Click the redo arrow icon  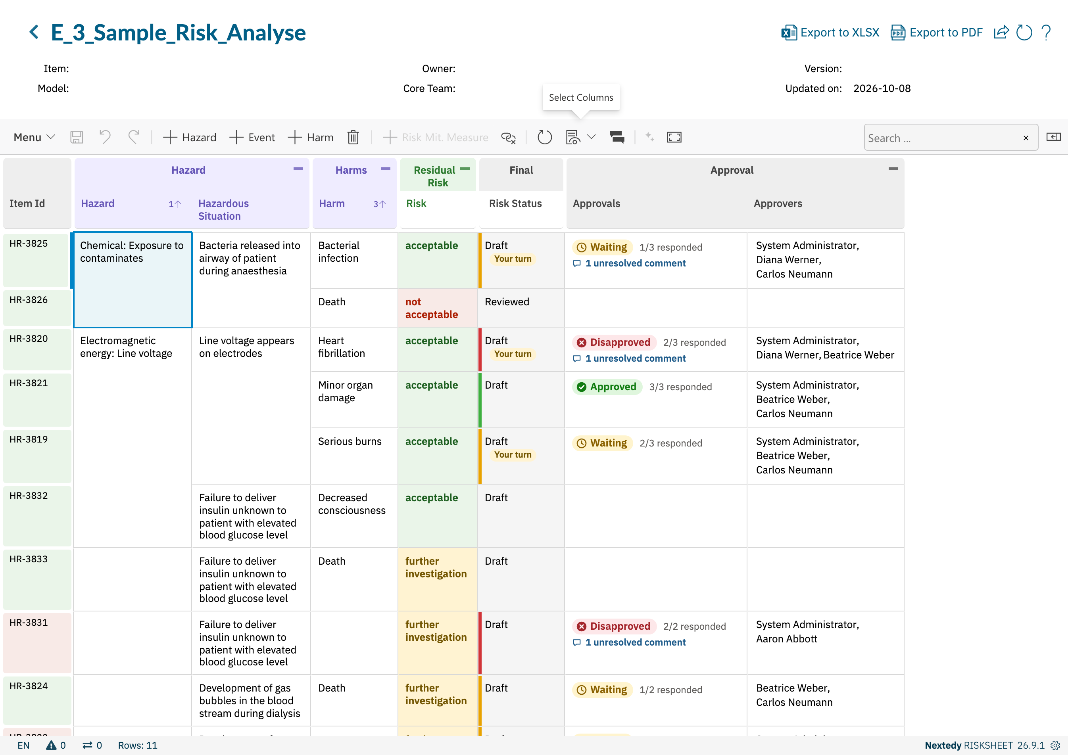(133, 137)
